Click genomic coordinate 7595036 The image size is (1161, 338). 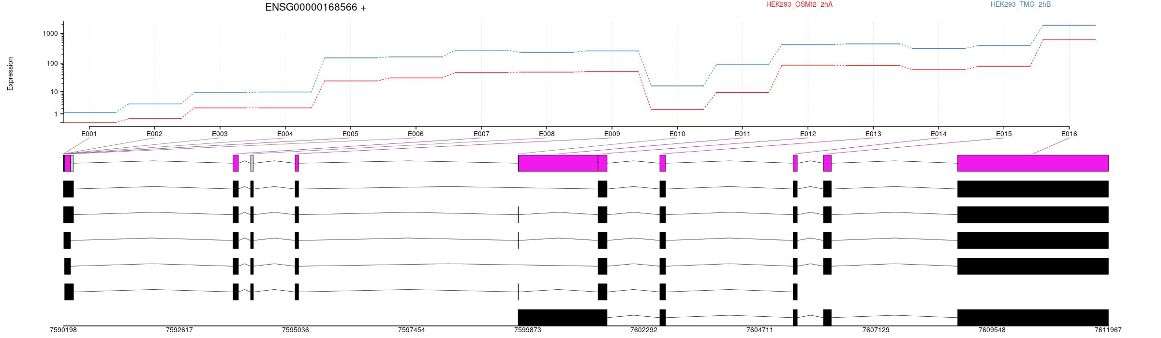click(x=296, y=330)
